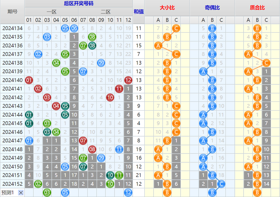Click gray cell 17 in row 2024151
Viewport: 280px width, 197px height.
coord(74,175)
